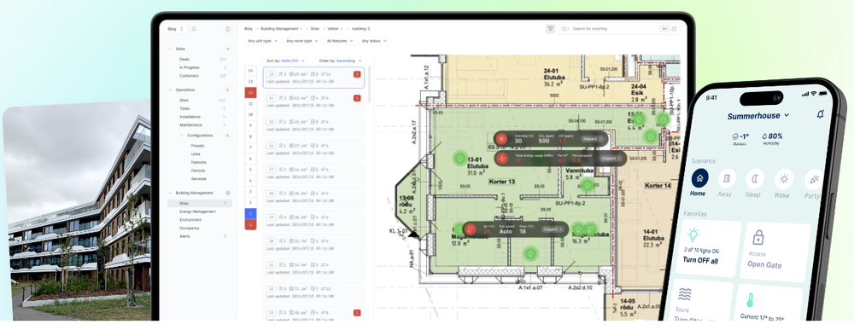Open the Bisly workspace switcher
The width and height of the screenshot is (854, 330).
(176, 29)
